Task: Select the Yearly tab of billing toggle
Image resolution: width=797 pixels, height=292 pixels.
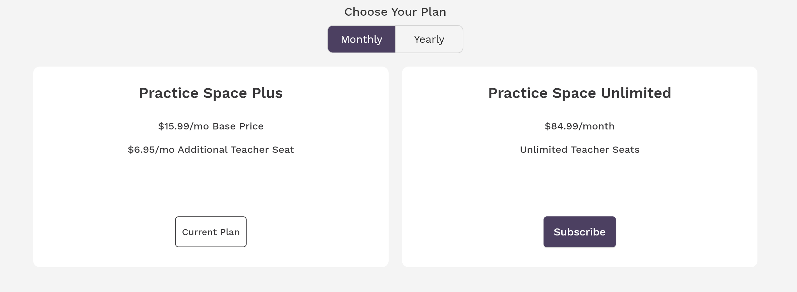Action: 429,39
